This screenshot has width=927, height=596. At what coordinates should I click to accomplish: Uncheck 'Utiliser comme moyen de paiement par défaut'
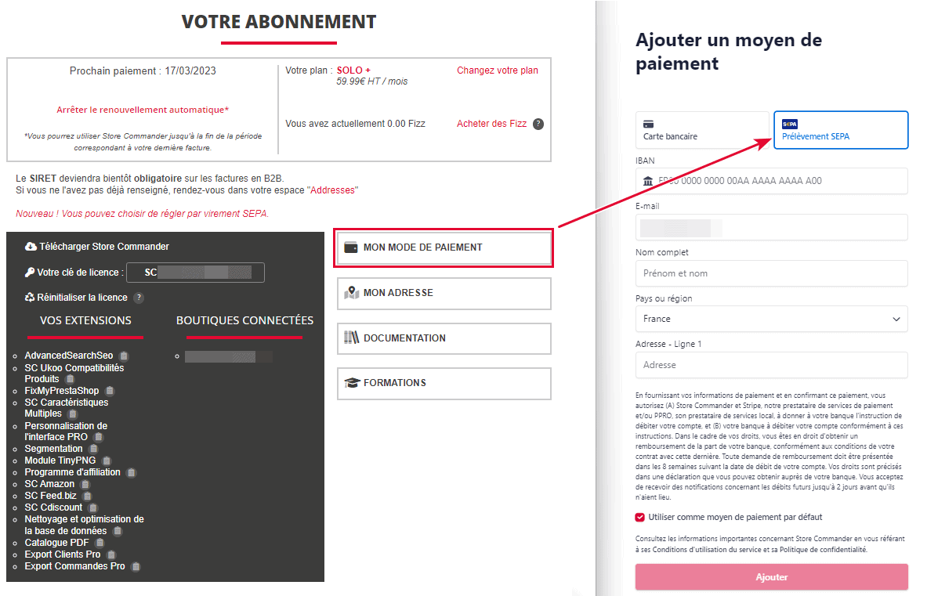coord(640,517)
